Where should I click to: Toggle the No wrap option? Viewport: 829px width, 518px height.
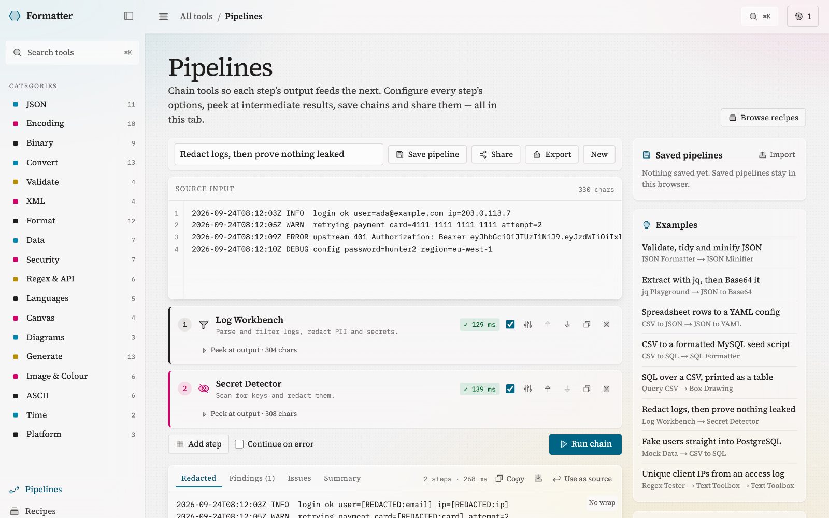click(602, 502)
